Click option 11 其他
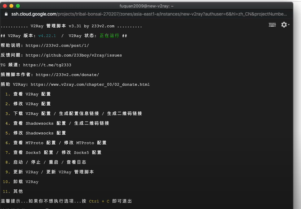 pyautogui.click(x=13, y=191)
